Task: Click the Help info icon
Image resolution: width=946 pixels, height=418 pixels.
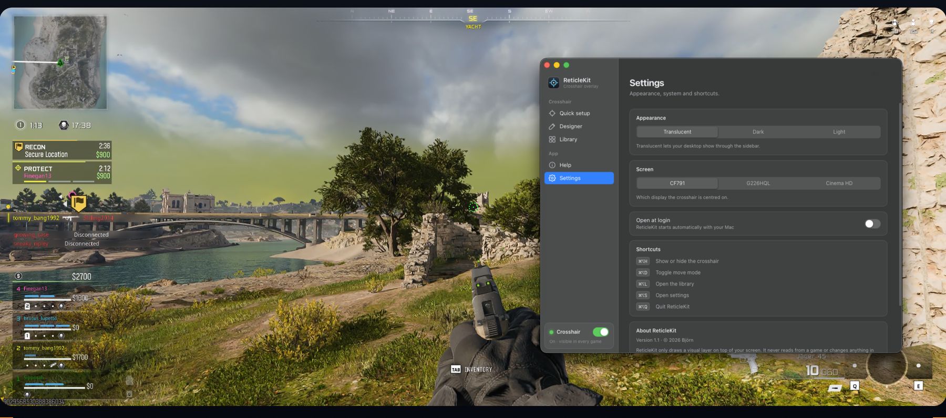Action: 552,165
